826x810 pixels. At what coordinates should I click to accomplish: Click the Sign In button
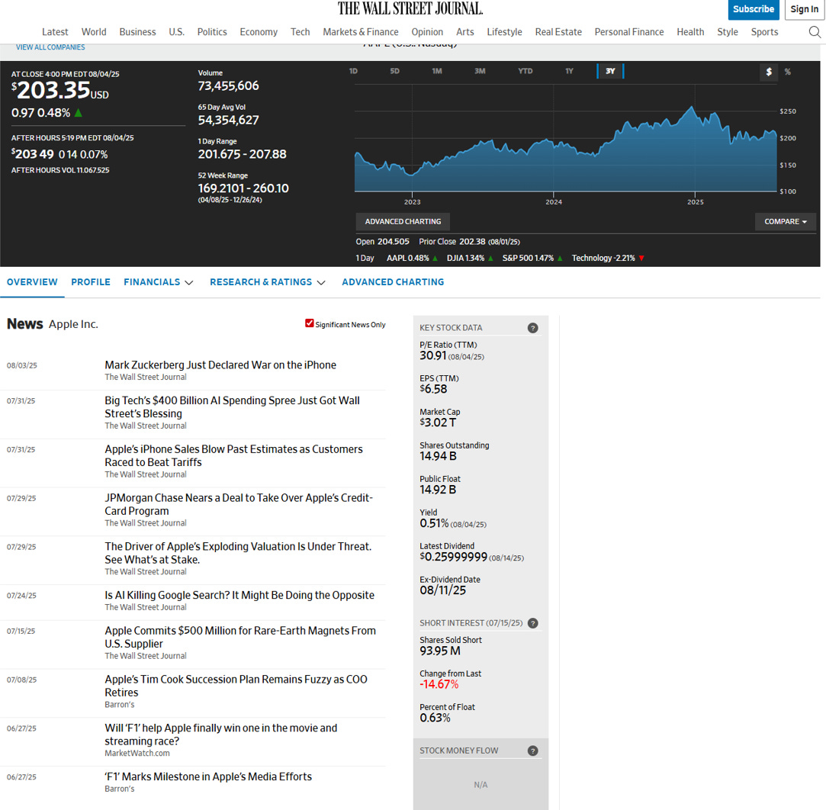point(805,9)
